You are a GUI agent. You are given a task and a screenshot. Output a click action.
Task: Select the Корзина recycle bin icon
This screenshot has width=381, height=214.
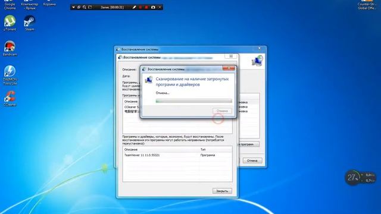(x=49, y=4)
